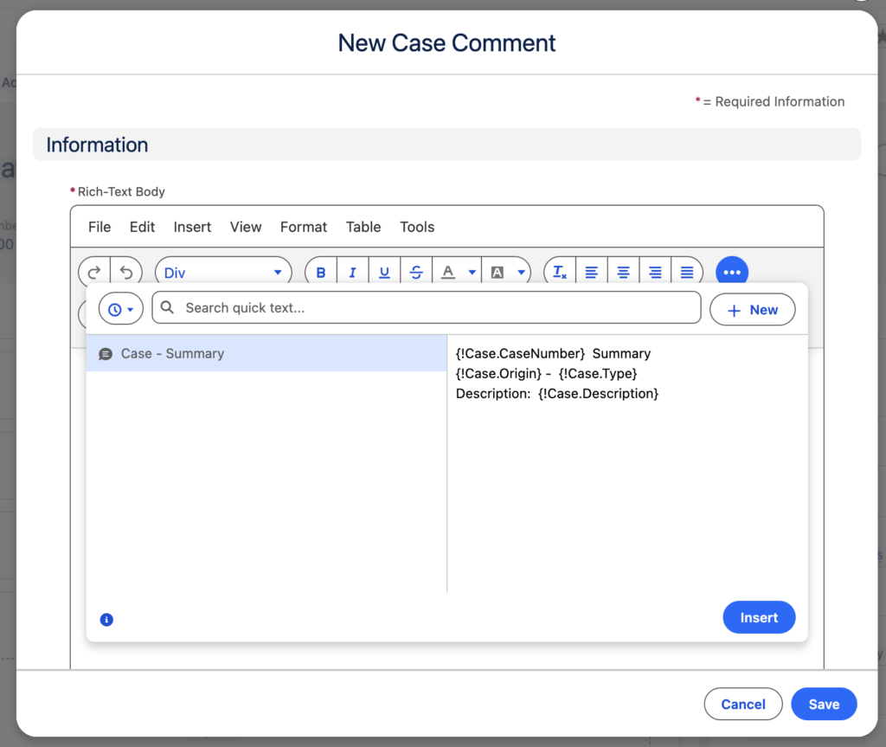Open the Table menu
Image resolution: width=886 pixels, height=747 pixels.
pyautogui.click(x=363, y=227)
